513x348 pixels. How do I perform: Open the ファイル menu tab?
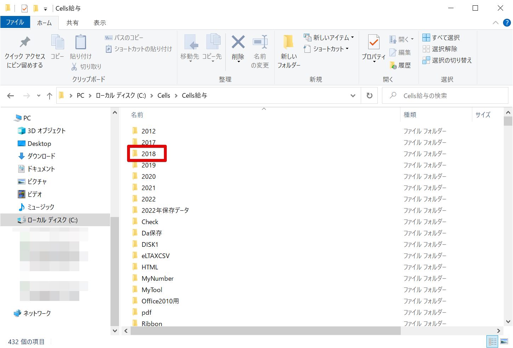pyautogui.click(x=15, y=22)
